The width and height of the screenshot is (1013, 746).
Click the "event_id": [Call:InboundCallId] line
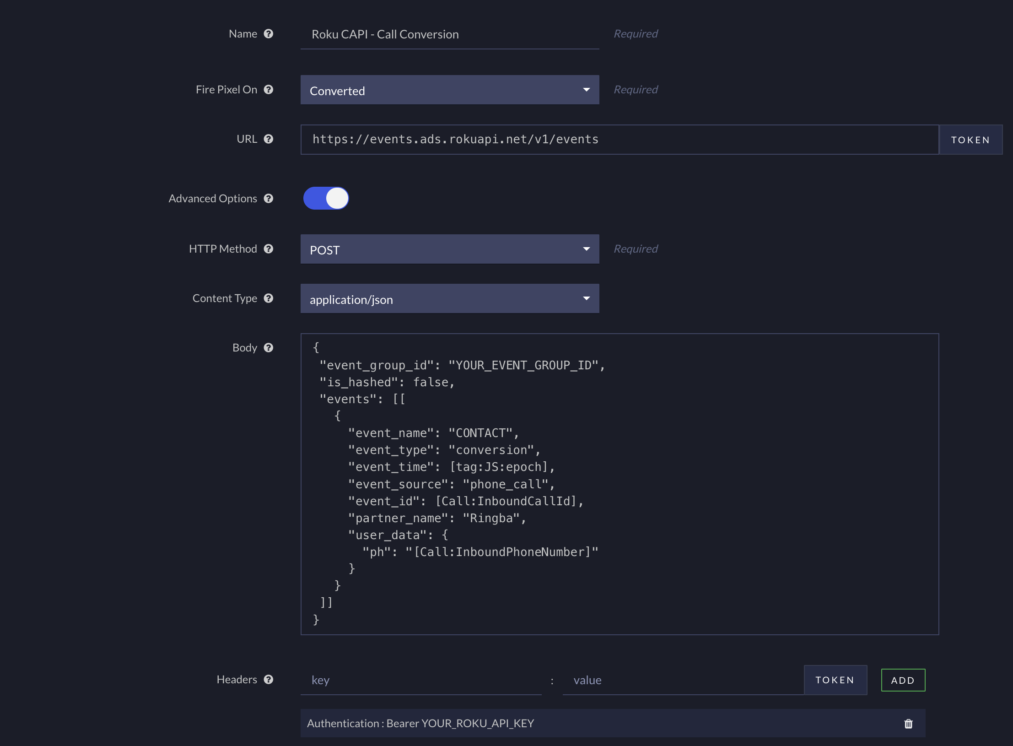(x=466, y=501)
